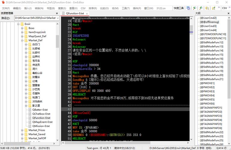Open the 3122.cn menu entry
The width and height of the screenshot is (231, 150).
(x=161, y=8)
